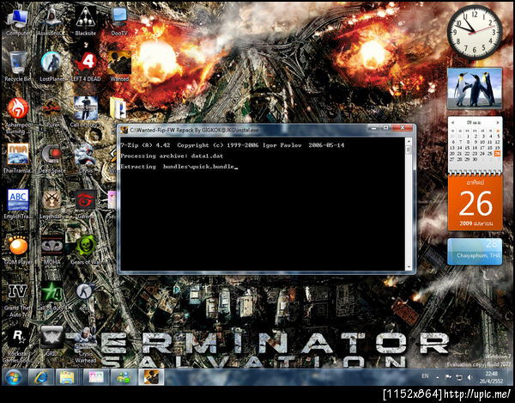Screen dimensions: 515x403
Task: Open the Crysis Warhead shortcut
Action: pyautogui.click(x=86, y=345)
